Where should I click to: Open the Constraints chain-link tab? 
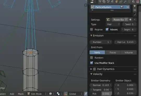click(x=121, y=2)
